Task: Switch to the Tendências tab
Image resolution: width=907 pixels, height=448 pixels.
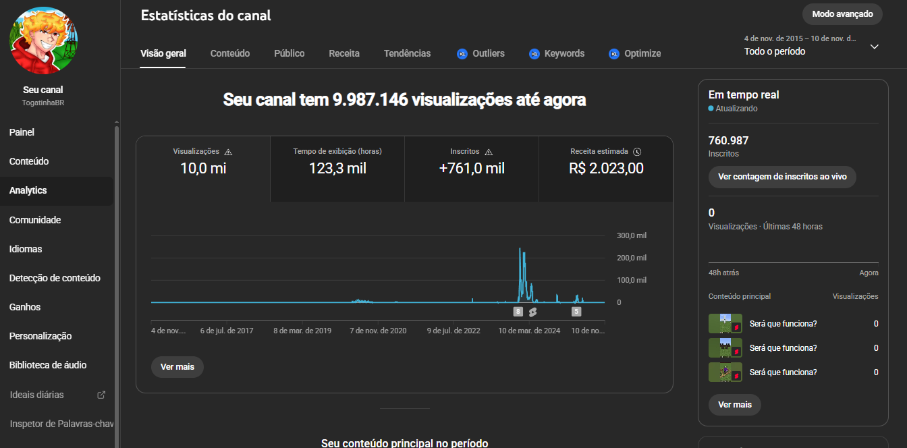Action: 407,53
